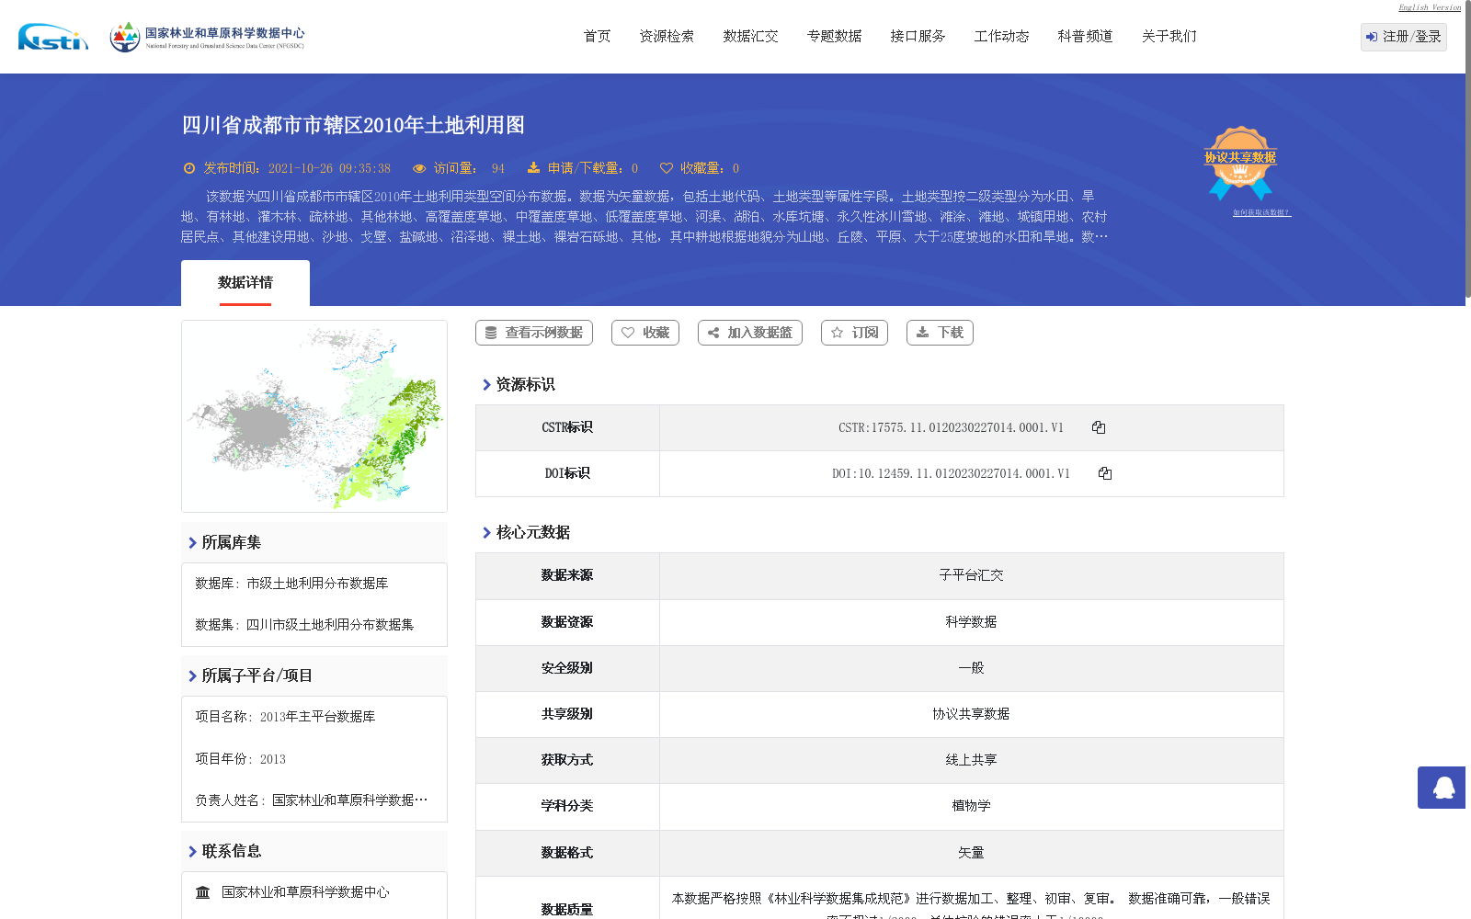
Task: Click the 安全级别 value 一般
Action: click(x=971, y=668)
